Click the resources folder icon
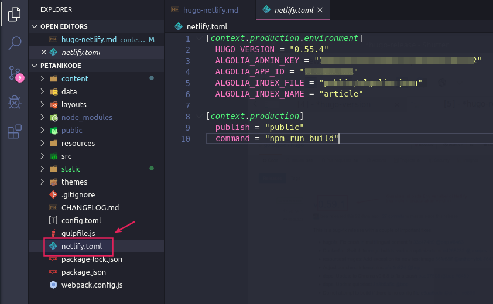Viewport: 493px width, 304px height. [x=54, y=143]
